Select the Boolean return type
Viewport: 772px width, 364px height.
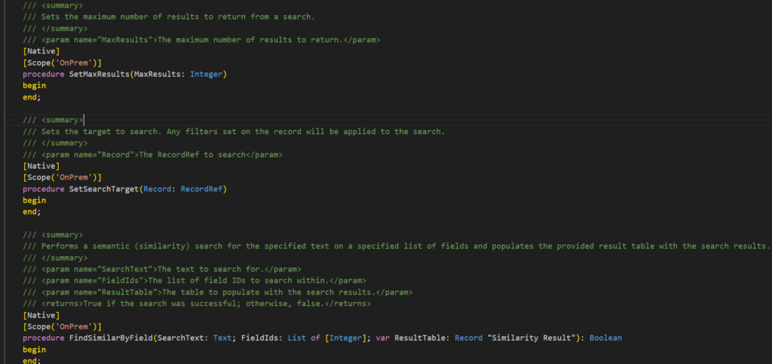point(605,338)
